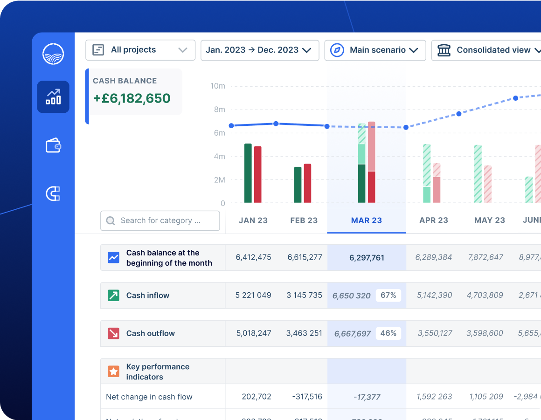Click the bank icon beside Consolidated view

click(444, 50)
